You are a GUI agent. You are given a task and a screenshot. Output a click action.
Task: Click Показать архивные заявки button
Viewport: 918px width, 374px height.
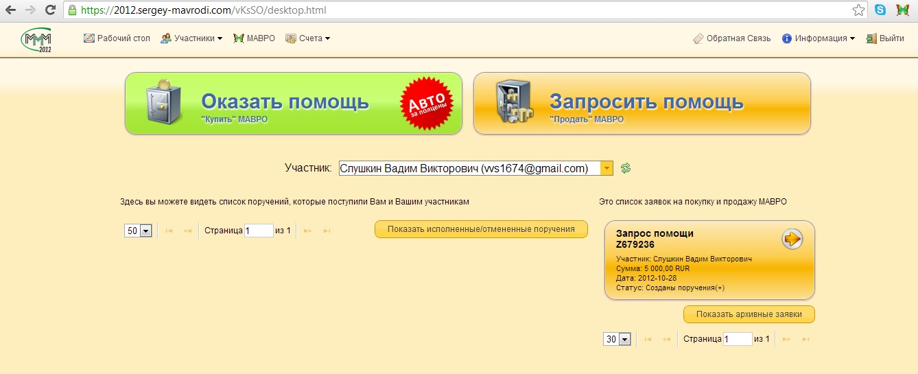[749, 314]
